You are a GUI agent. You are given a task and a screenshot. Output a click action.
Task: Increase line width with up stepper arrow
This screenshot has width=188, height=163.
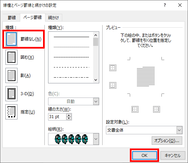(69, 115)
